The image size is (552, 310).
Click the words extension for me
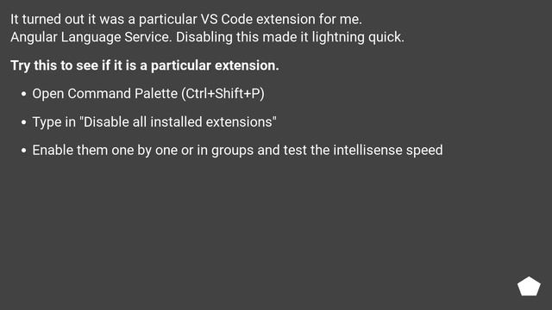click(x=309, y=19)
